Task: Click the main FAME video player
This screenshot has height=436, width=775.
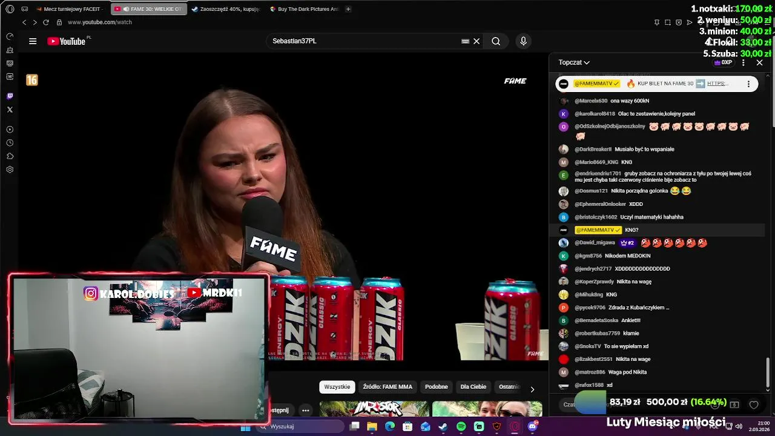Action: coord(283,206)
